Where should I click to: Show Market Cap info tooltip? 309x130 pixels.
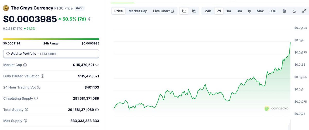point(25,65)
